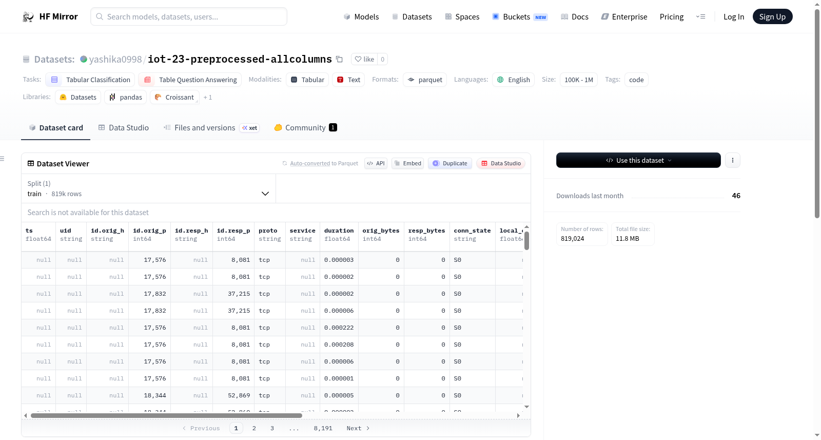Viewport: 821px width, 440px height.
Task: Copy dataset name with the copy icon
Action: [x=339, y=59]
